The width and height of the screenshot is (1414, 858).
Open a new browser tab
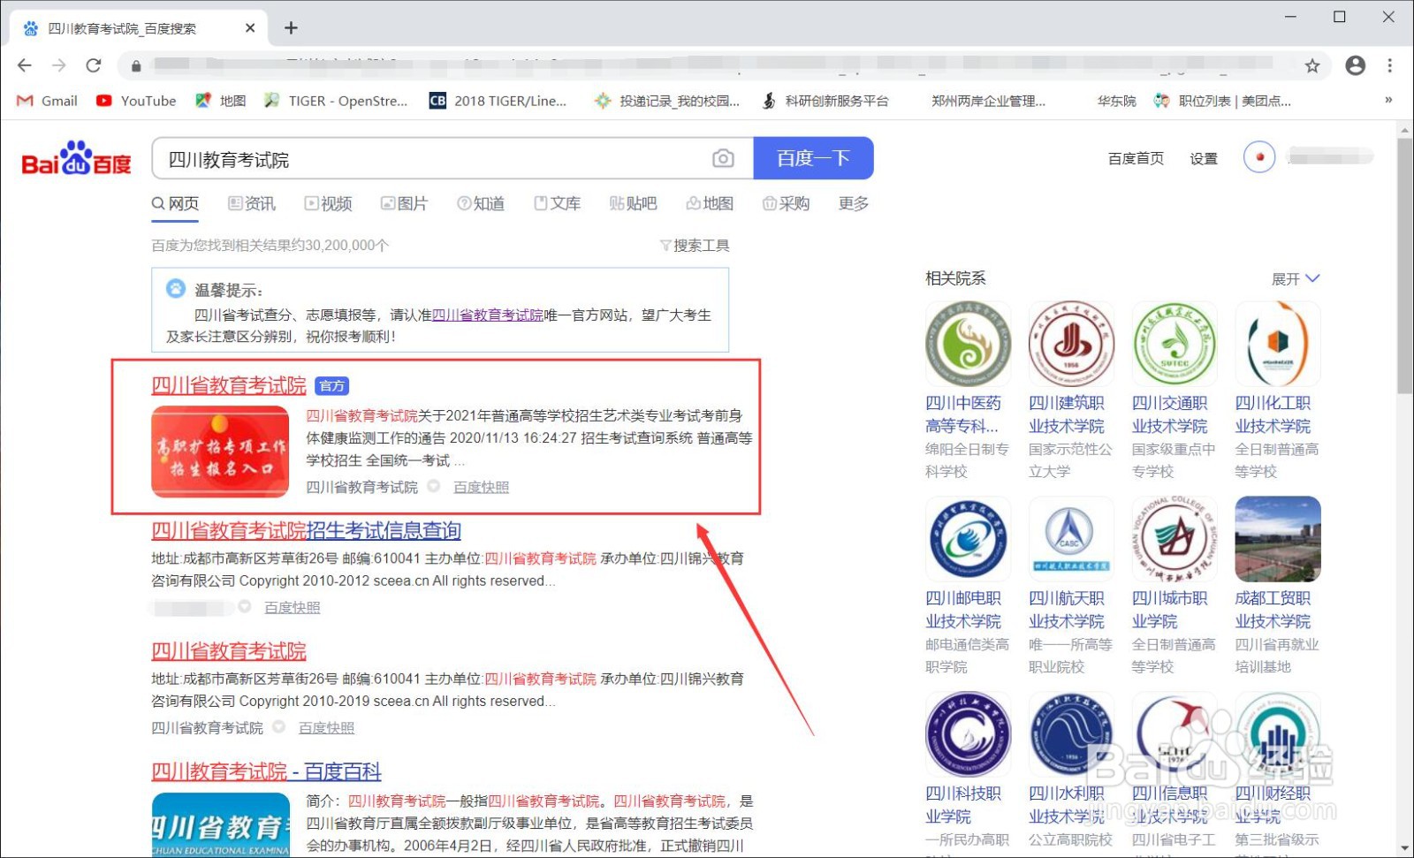pos(291,28)
